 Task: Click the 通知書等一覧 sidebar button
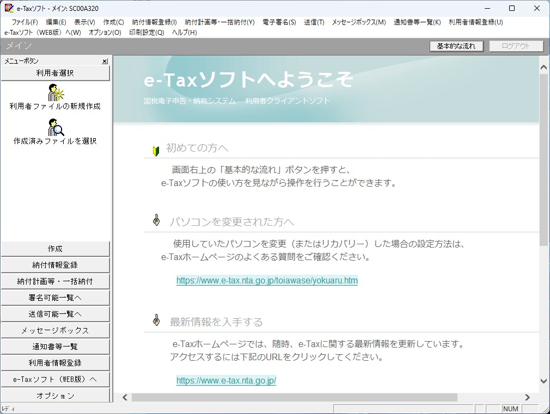pos(55,347)
